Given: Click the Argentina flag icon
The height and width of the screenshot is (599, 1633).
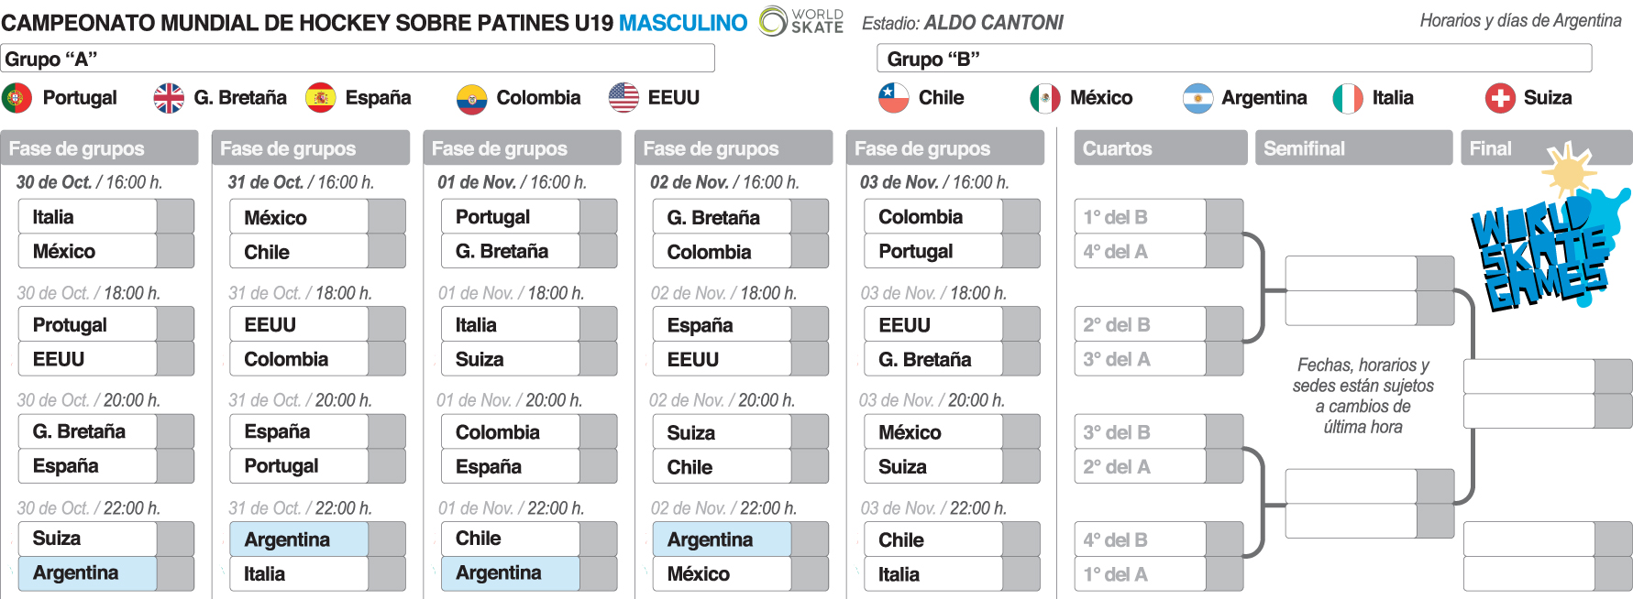Looking at the screenshot, I should point(1197,98).
